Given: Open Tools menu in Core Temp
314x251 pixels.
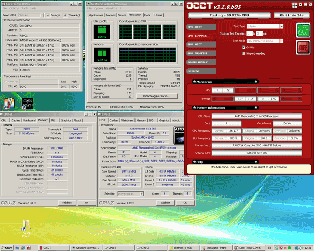Looking at the screenshot, I should [x=25, y=8].
